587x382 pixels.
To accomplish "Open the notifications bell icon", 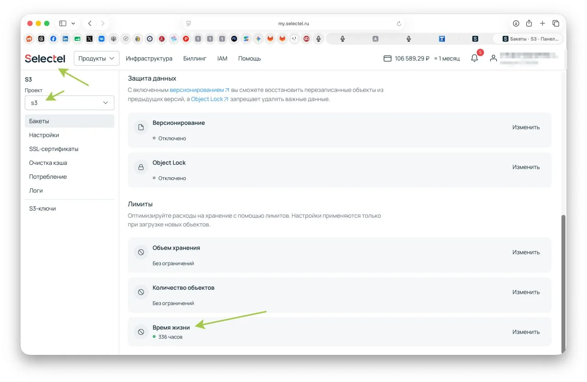I will point(475,58).
